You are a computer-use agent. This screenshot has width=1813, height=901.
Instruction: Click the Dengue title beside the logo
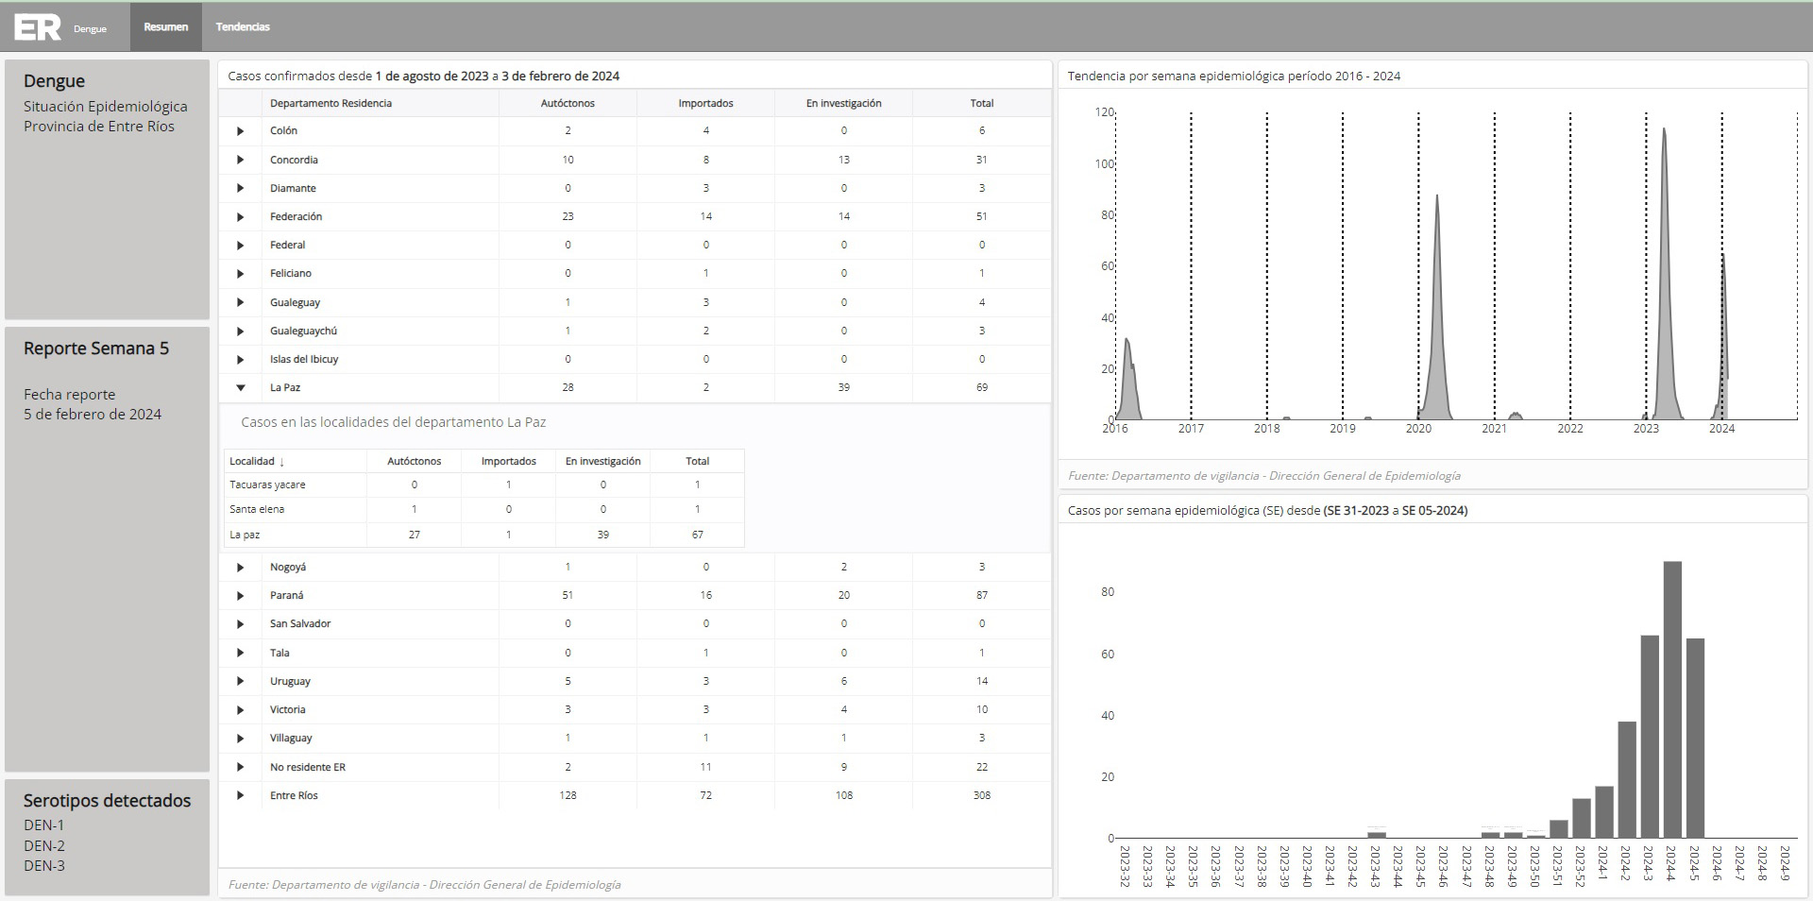[x=90, y=29]
